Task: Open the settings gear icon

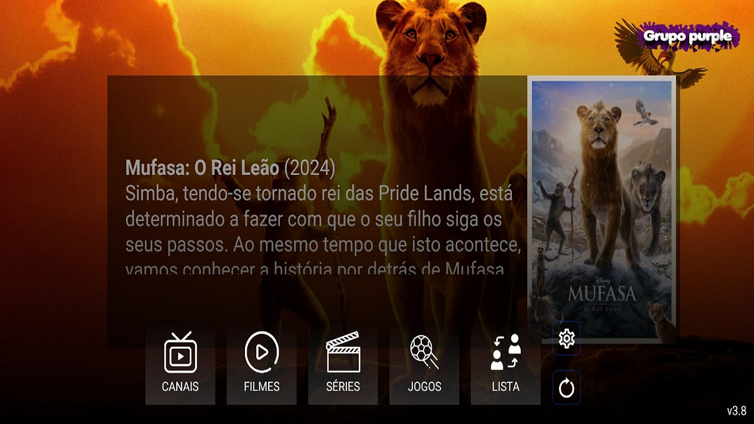Action: coord(567,339)
